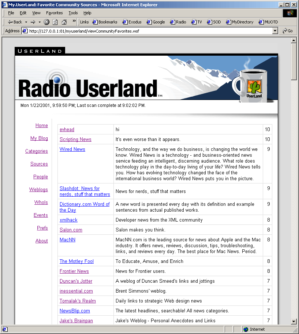
Task: Click the vertical scrollbar down arrow
Action: 294,321
